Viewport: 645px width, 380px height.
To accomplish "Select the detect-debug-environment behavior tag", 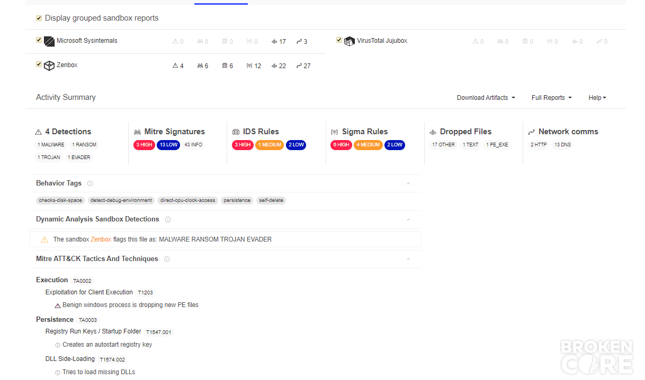I will coord(121,201).
